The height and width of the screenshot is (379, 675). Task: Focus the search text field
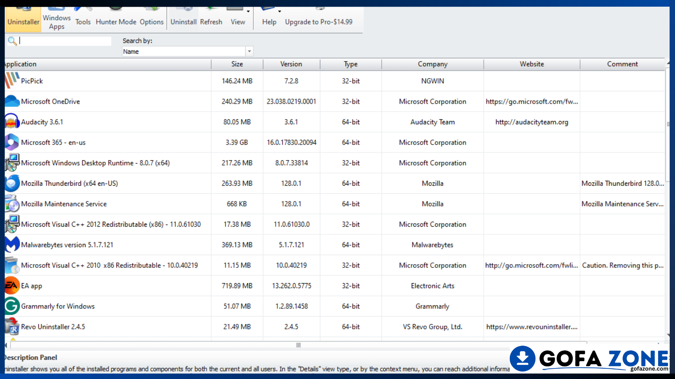tap(65, 41)
